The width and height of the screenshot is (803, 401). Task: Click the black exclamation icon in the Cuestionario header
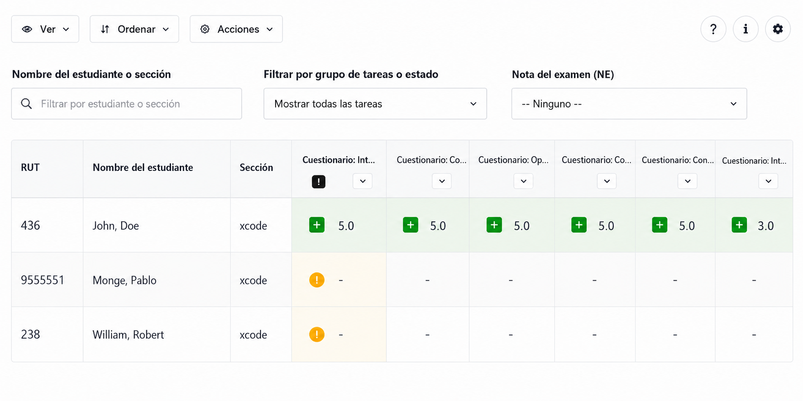point(319,182)
